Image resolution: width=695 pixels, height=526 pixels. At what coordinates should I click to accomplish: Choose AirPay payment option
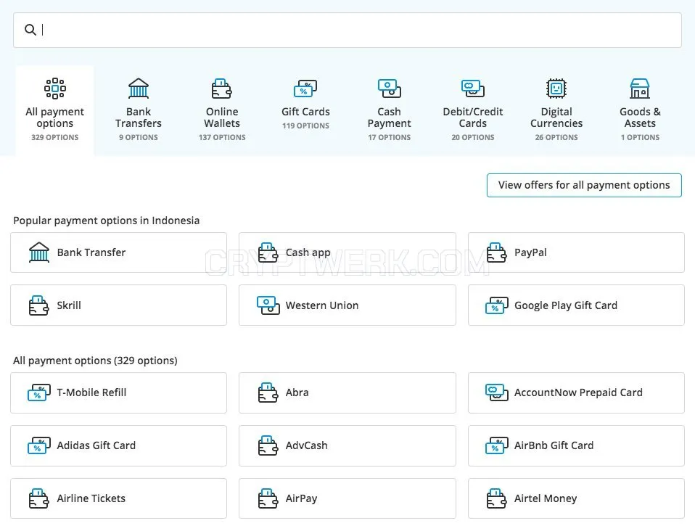click(x=347, y=498)
